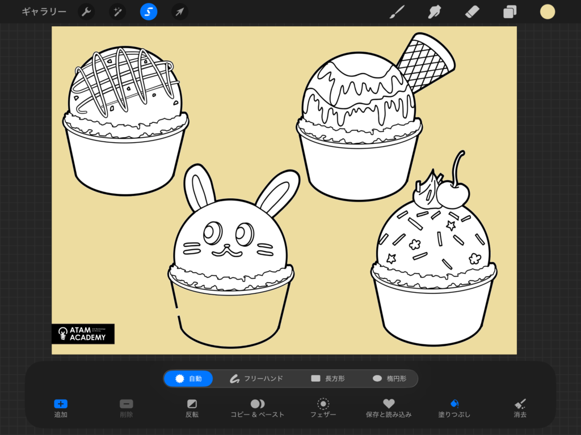Open フェザー (Feather) setting

[x=323, y=408]
